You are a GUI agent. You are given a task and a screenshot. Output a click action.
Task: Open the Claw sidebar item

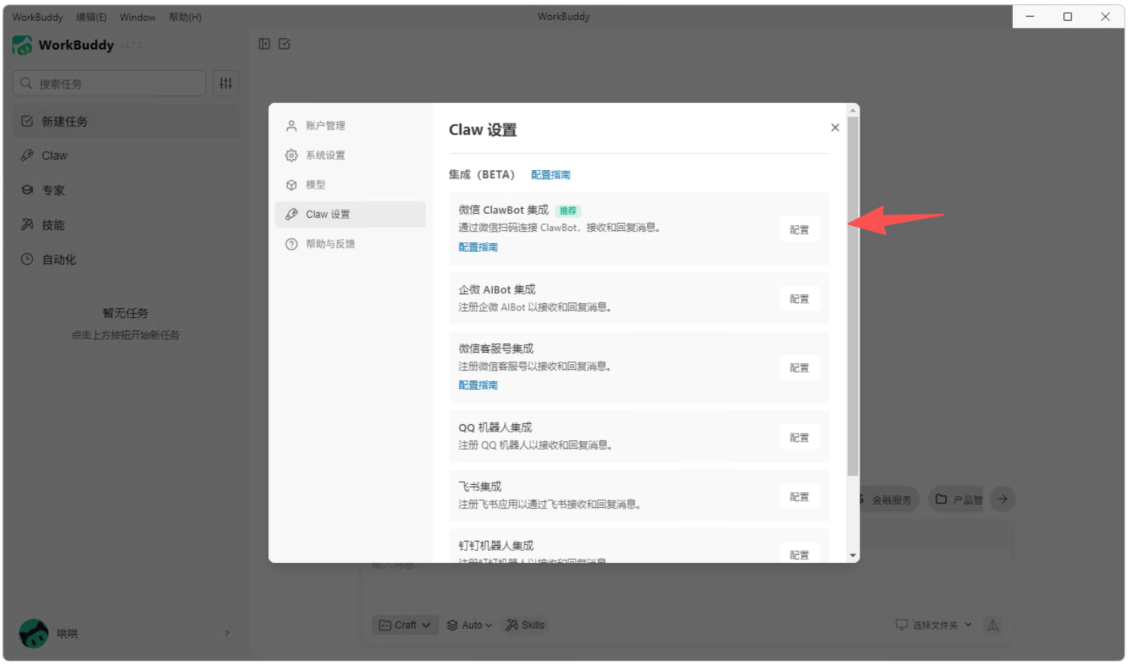[127, 156]
